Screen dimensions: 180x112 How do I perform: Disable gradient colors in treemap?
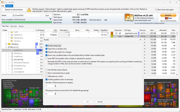point(46,80)
